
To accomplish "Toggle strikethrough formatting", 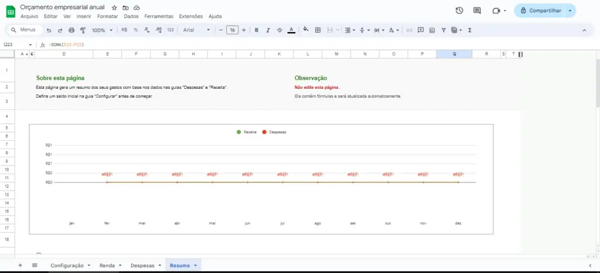I will click(x=279, y=30).
